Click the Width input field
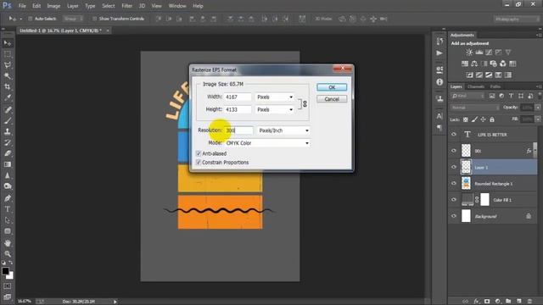 coord(238,97)
